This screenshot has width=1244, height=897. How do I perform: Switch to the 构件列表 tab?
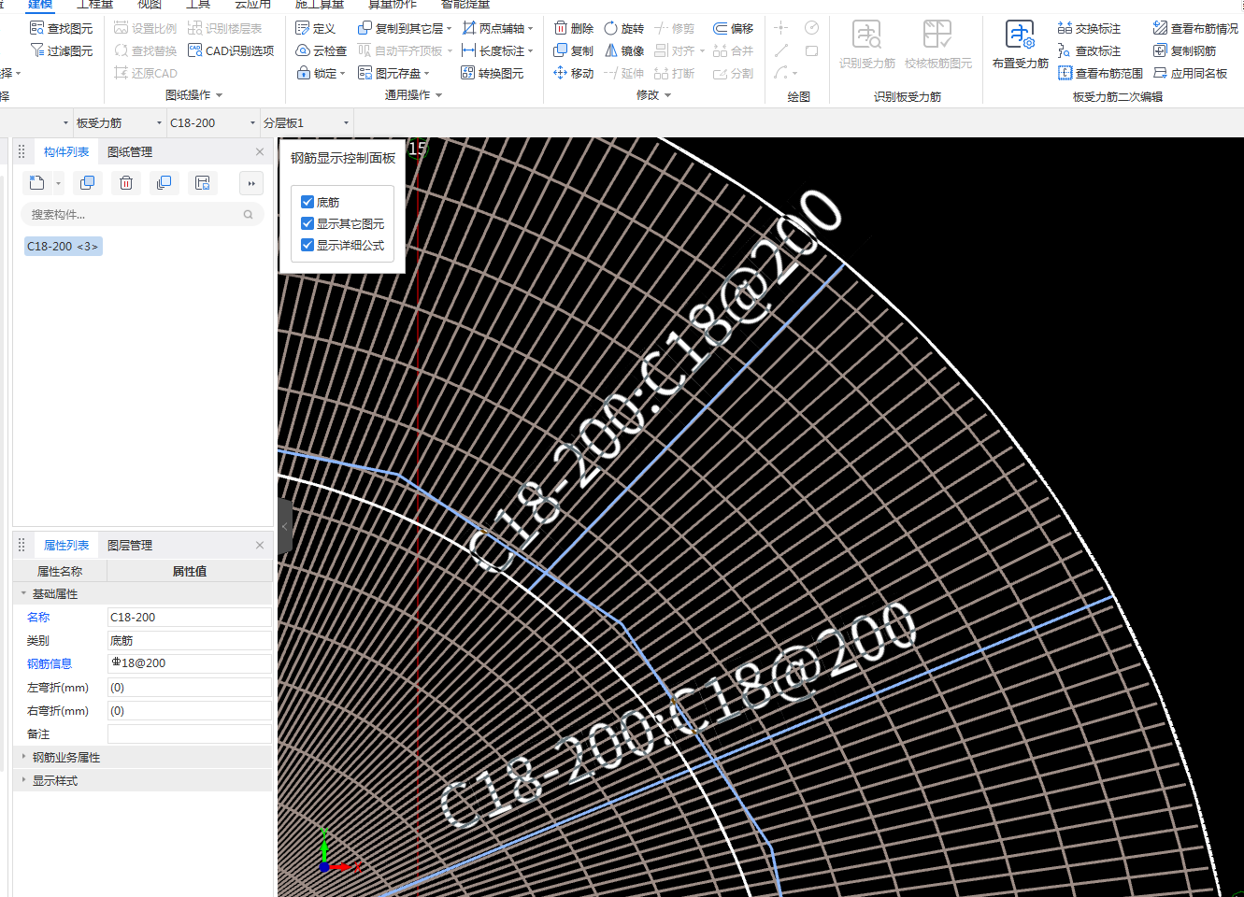coord(66,151)
